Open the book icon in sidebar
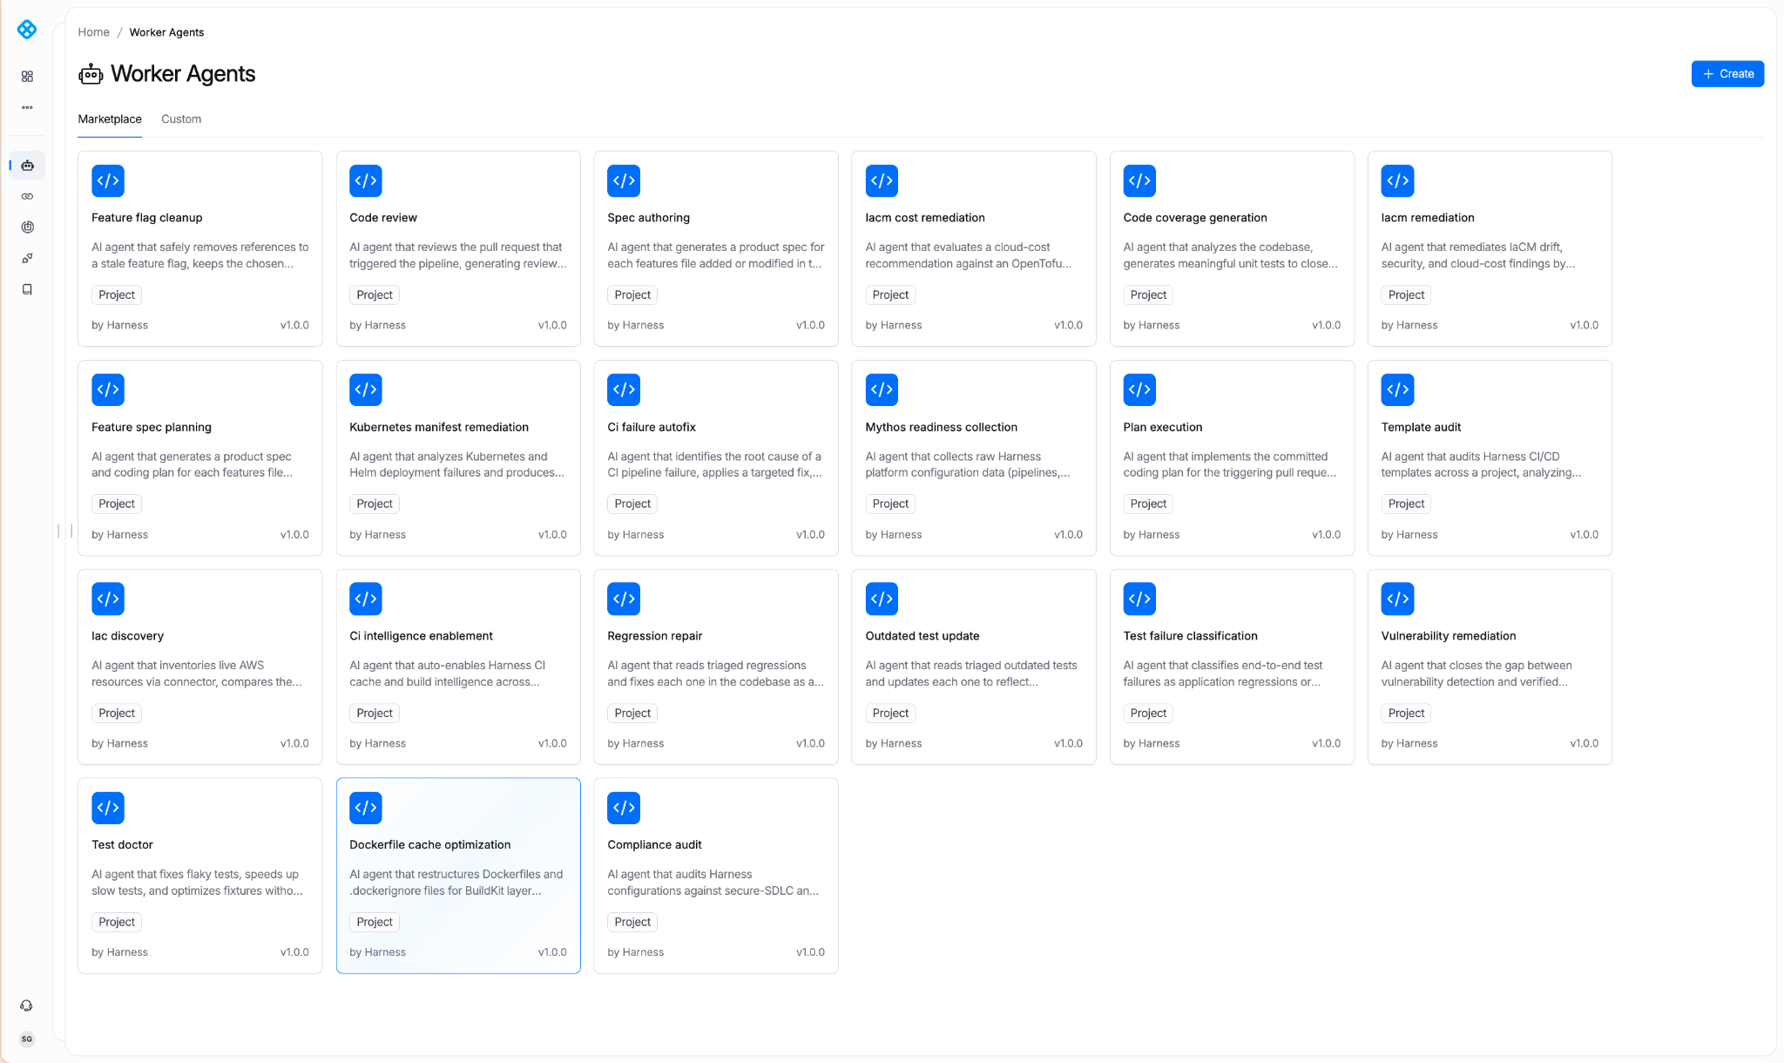The height and width of the screenshot is (1063, 1784). [27, 289]
